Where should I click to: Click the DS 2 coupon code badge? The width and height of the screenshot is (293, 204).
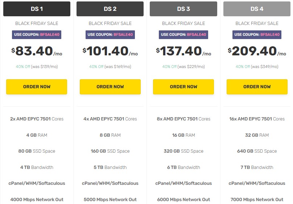pos(110,35)
